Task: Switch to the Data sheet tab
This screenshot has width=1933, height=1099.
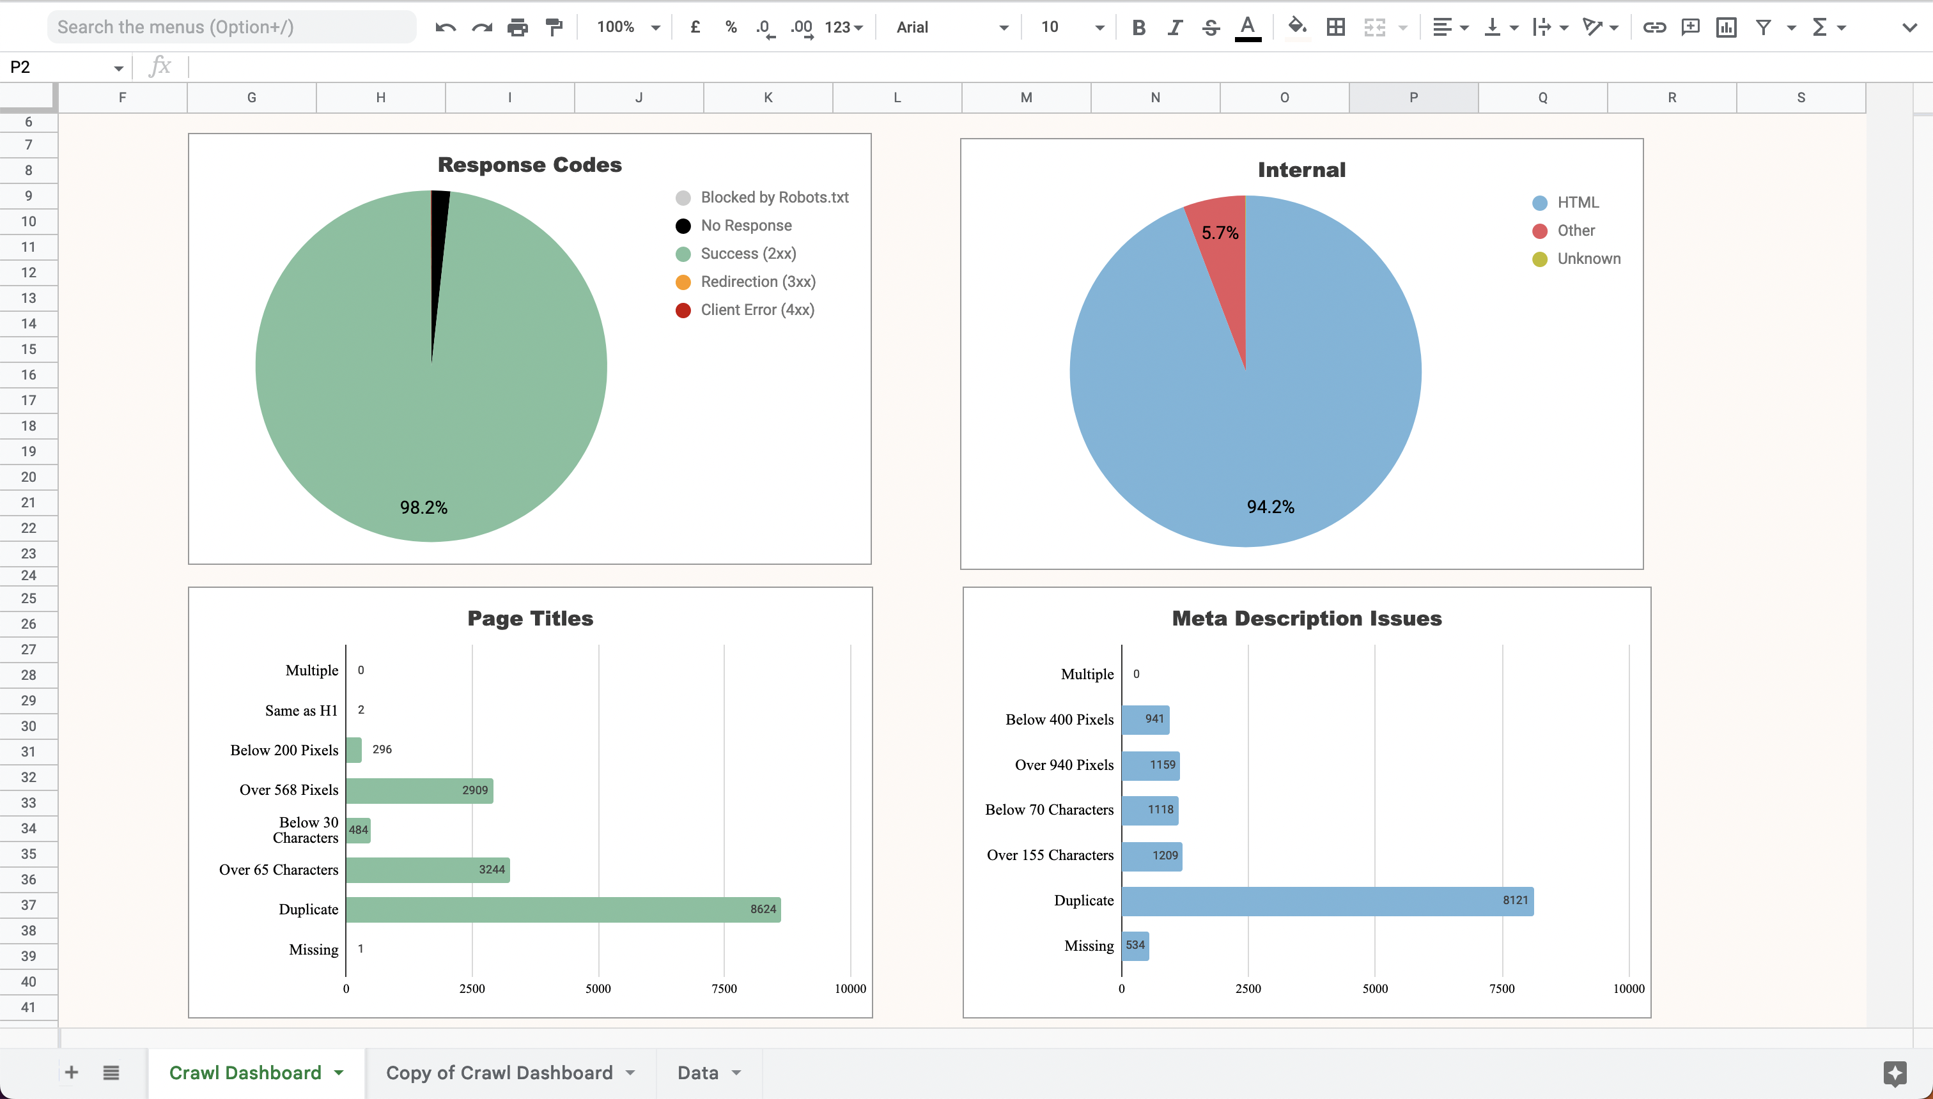Action: pyautogui.click(x=699, y=1072)
